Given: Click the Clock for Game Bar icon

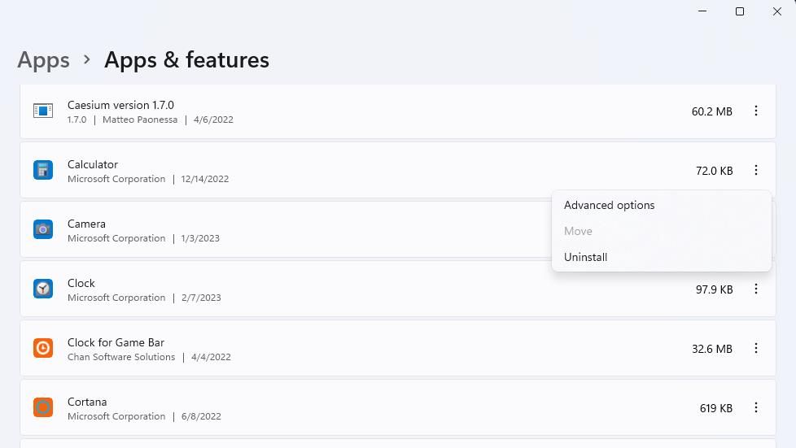Looking at the screenshot, I should pyautogui.click(x=43, y=348).
